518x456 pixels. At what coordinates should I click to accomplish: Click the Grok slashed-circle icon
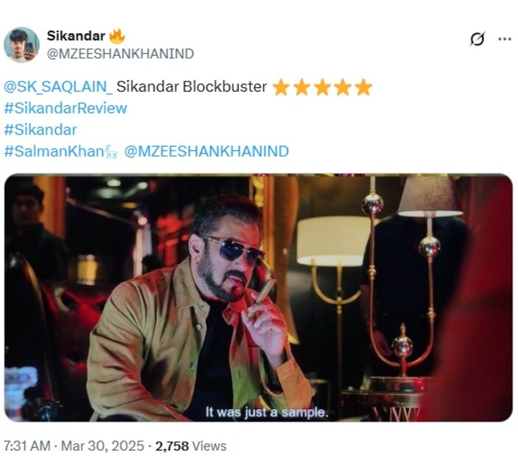477,39
